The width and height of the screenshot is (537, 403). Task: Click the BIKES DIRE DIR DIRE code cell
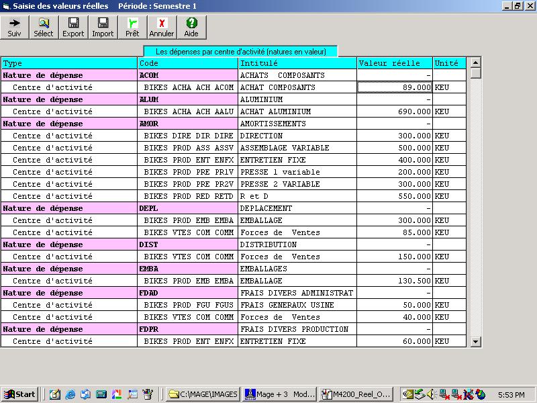(x=188, y=136)
